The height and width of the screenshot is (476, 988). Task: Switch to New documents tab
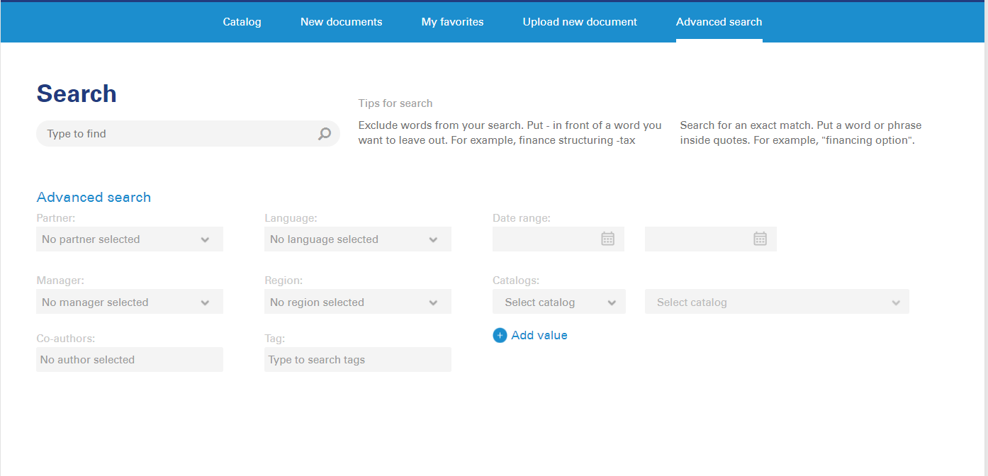[x=341, y=22]
